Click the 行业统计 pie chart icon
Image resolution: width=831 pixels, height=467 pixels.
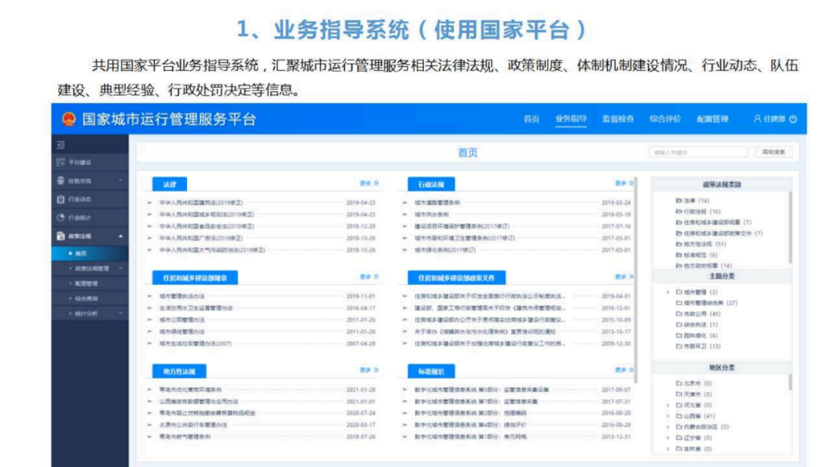click(58, 217)
